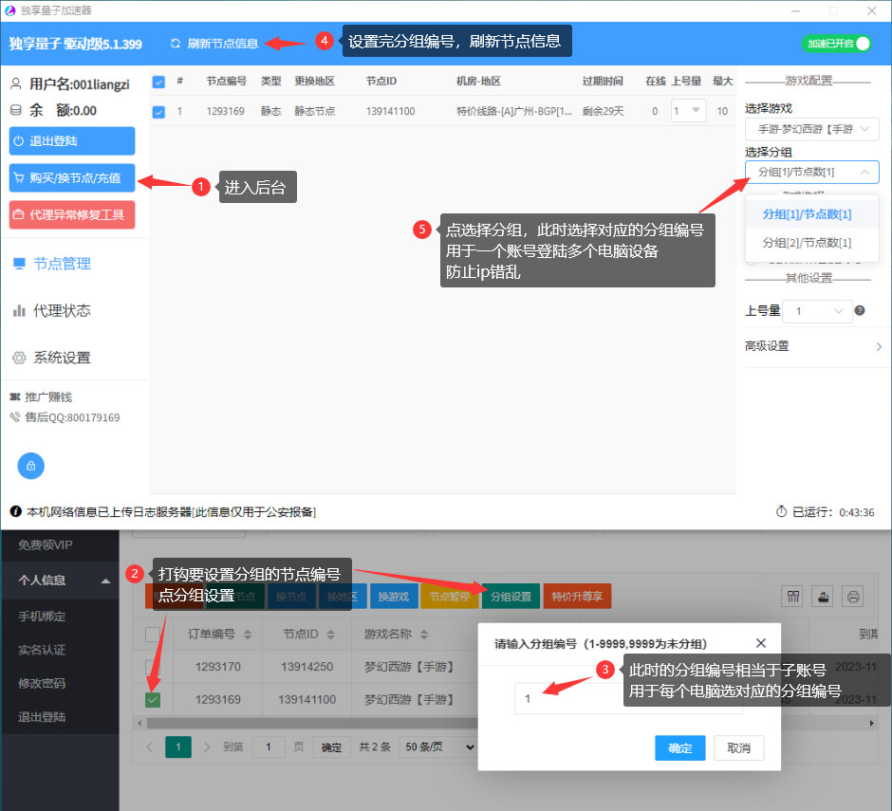Open the 50 条/页 page size dropdown
Viewport: 892px width, 811px height.
pos(439,746)
